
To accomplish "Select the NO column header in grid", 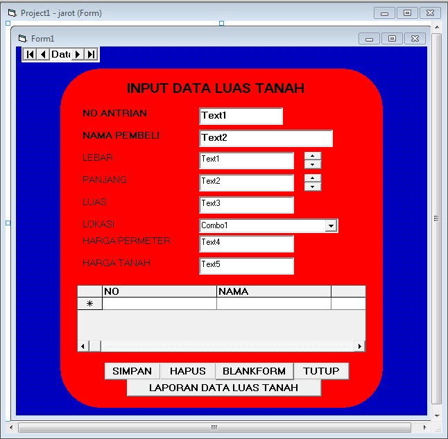I will 160,291.
